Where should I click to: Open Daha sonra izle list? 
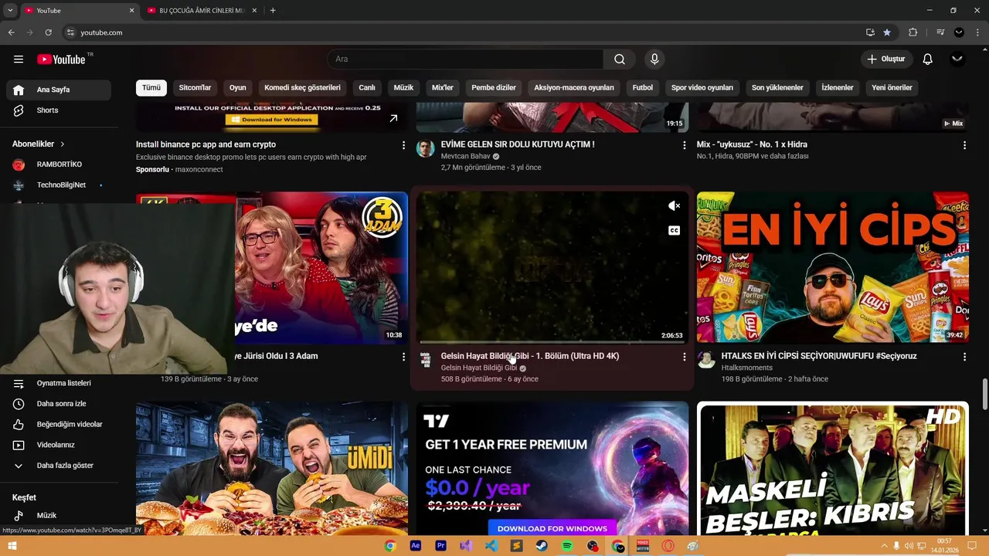59,404
